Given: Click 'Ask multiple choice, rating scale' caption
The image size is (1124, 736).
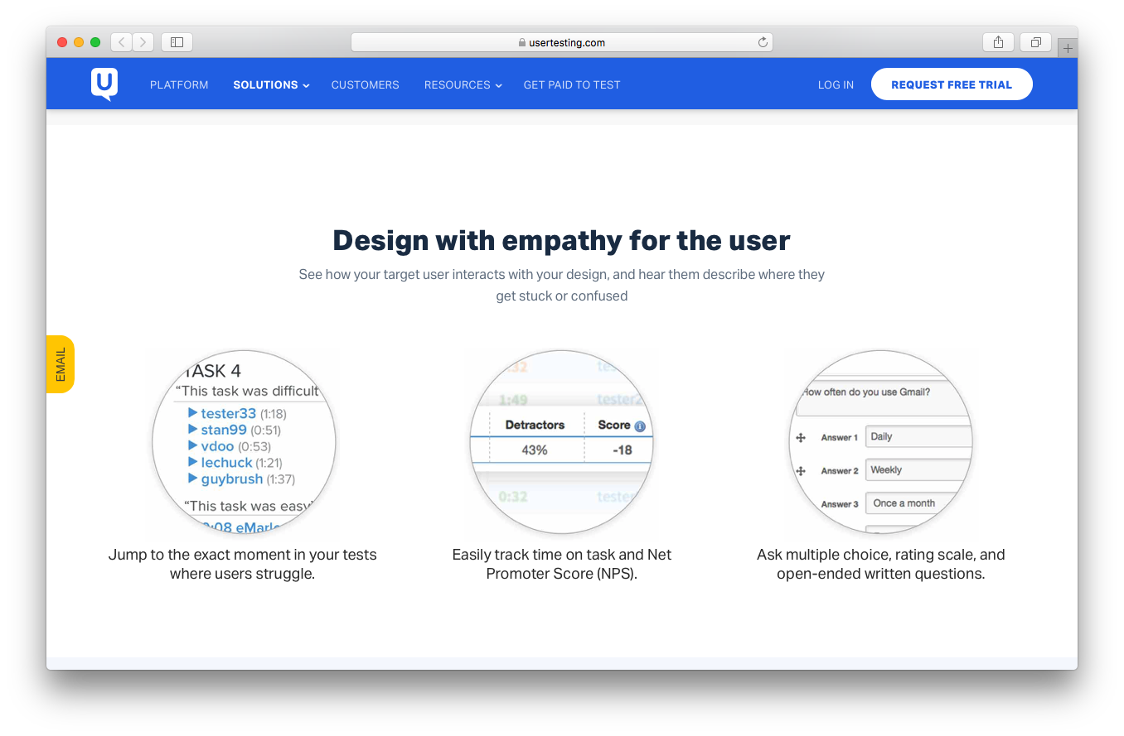Looking at the screenshot, I should pos(881,564).
